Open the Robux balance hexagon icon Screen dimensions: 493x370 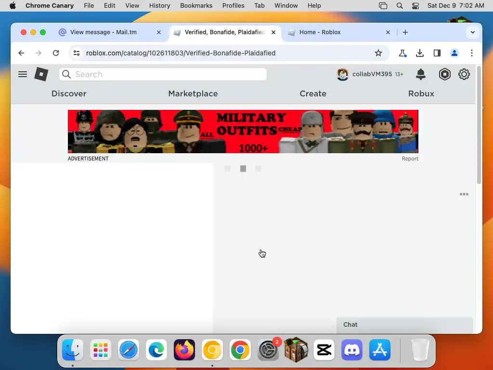click(444, 74)
